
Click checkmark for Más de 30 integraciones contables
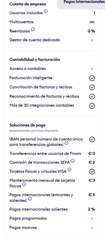pyautogui.click(x=92, y=106)
